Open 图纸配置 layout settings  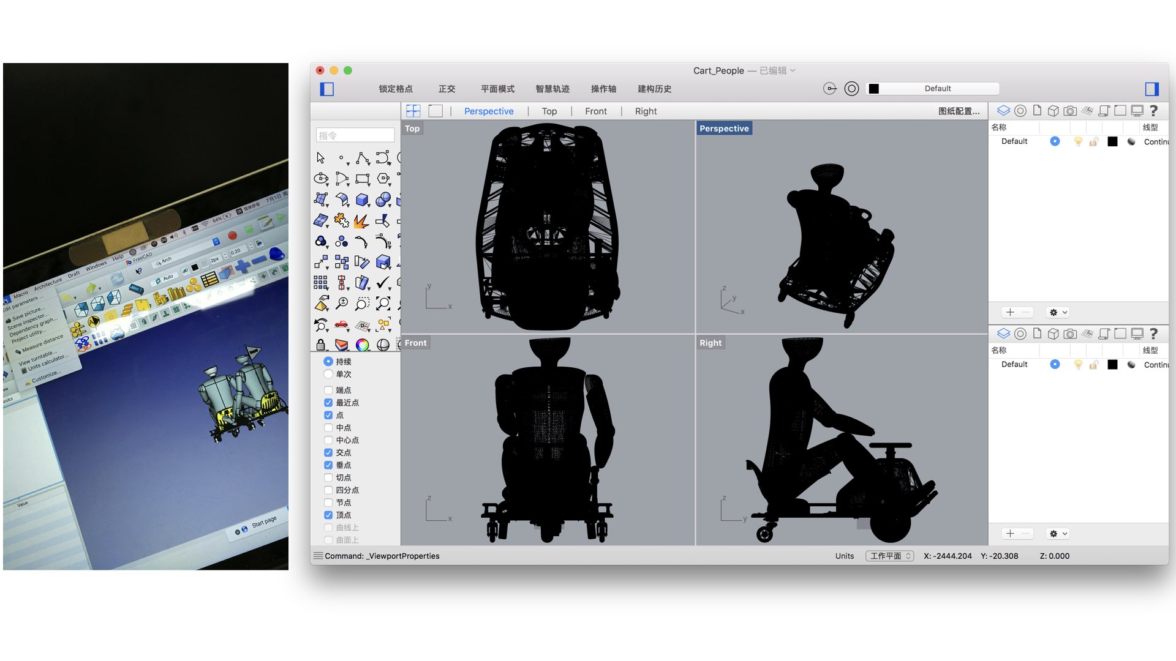[959, 111]
